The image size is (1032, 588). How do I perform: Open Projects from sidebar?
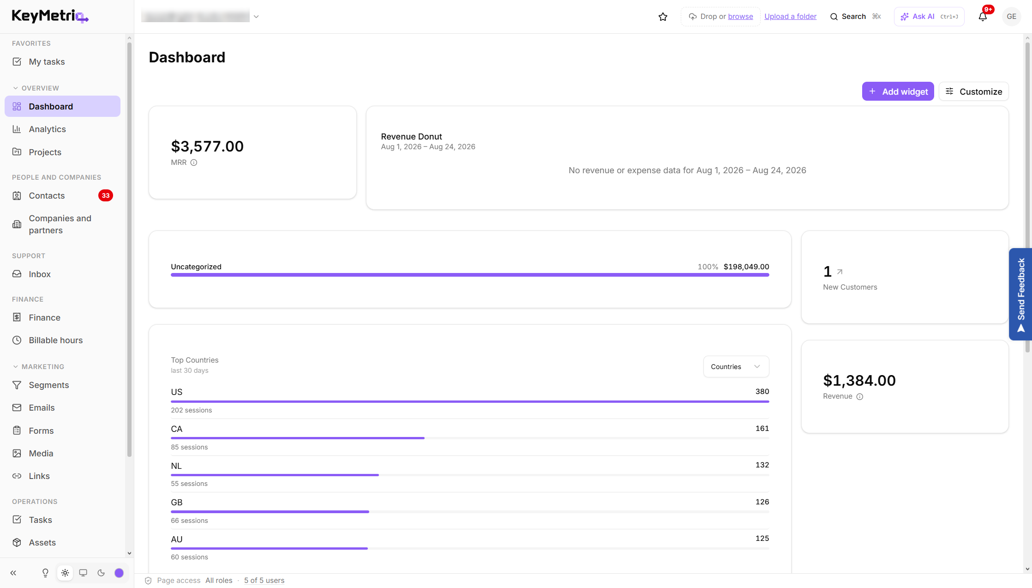pos(62,152)
